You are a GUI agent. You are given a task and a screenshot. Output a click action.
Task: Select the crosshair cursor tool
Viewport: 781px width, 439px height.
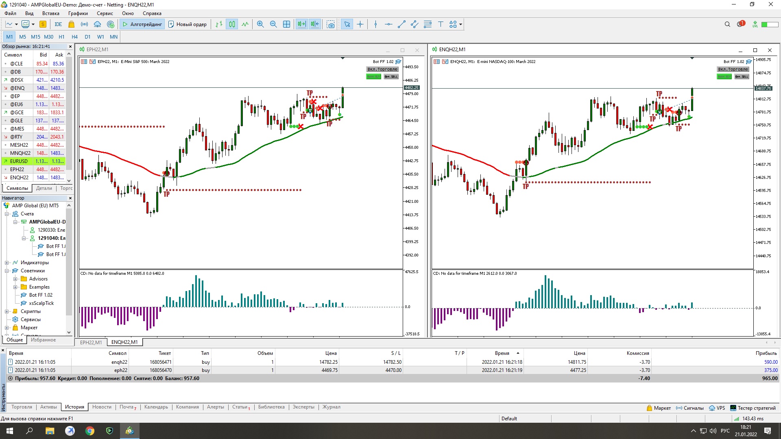click(x=360, y=24)
